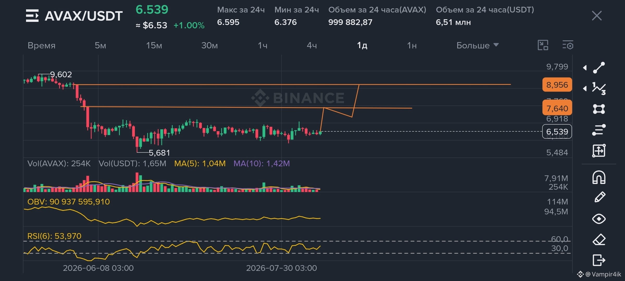625x281 pixels.
Task: Open the chart layout/shrink icon
Action: coord(543,45)
